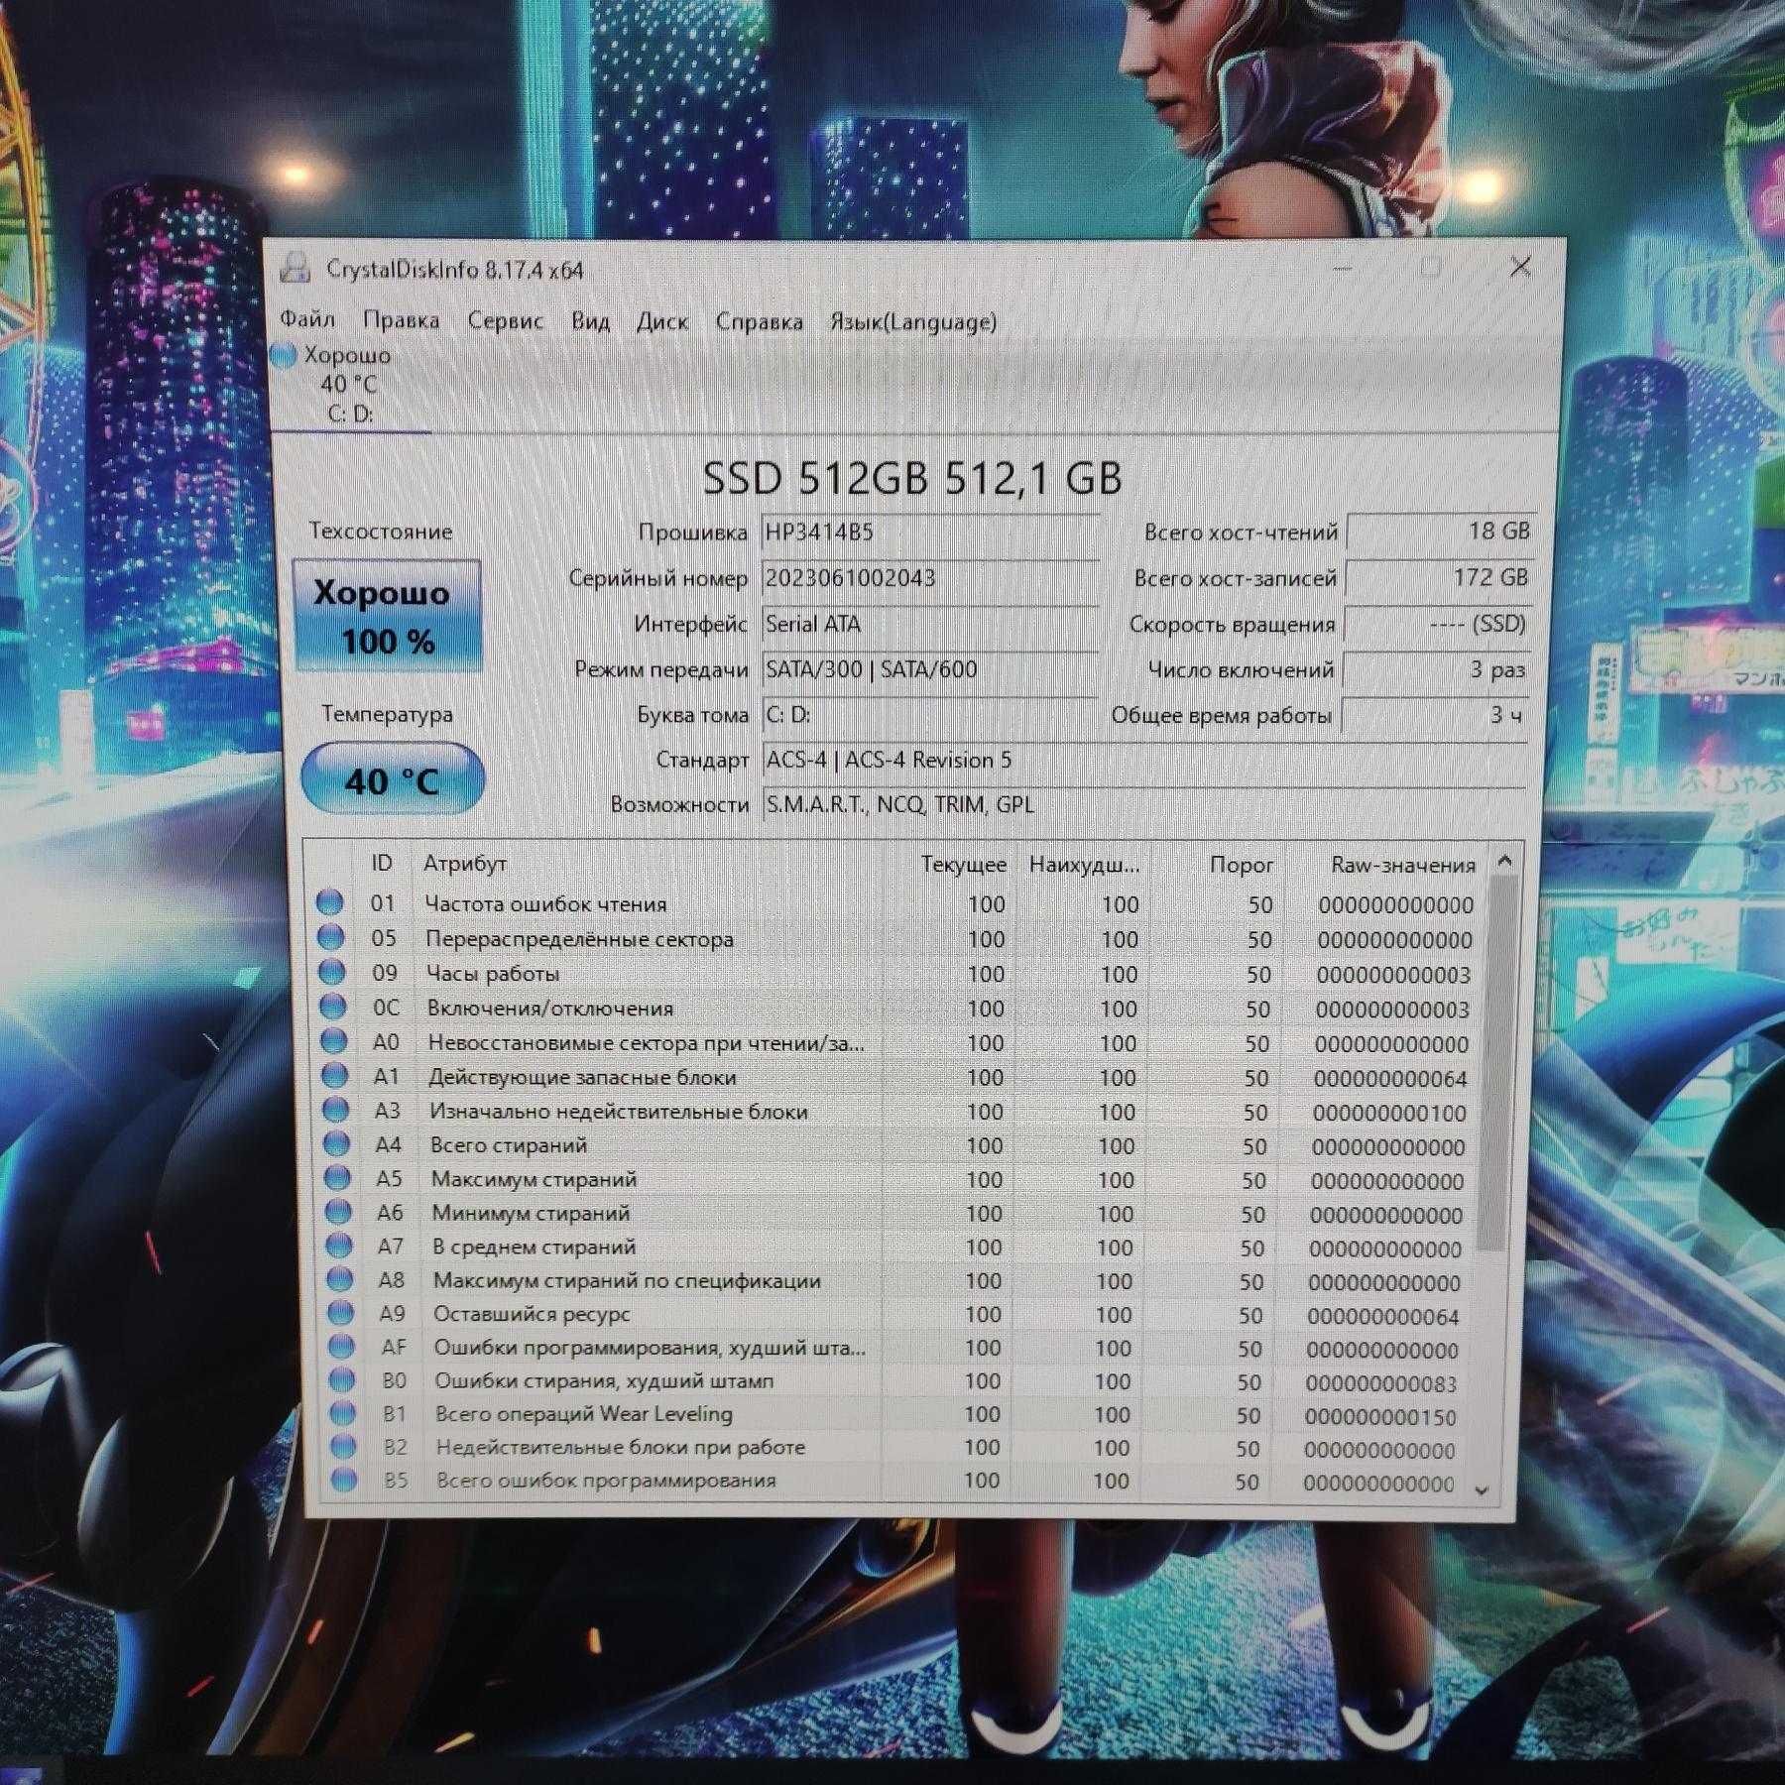Click the status icon for attribute B5
1785x1785 pixels.
[344, 1480]
